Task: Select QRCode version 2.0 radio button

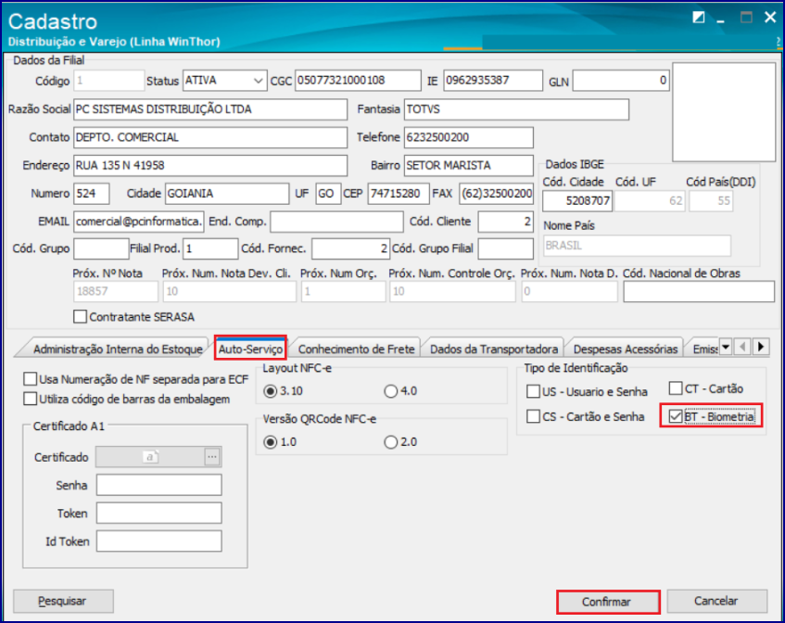Action: pyautogui.click(x=390, y=442)
